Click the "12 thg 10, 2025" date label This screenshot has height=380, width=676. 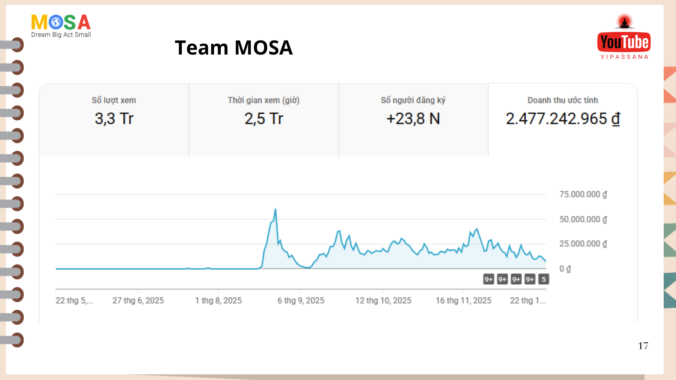click(383, 300)
